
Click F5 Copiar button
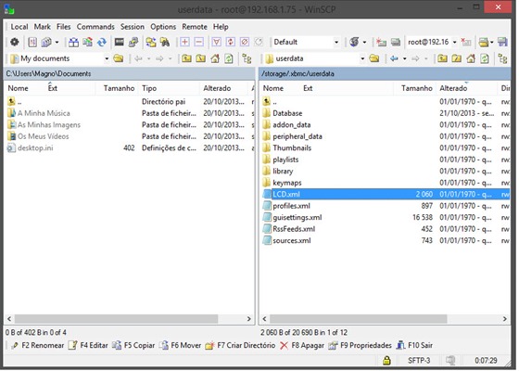133,345
